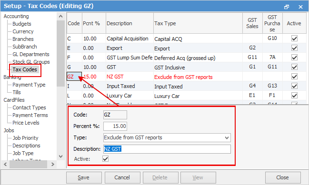Select the Input Taxed description cell
Screen dimensions: 309x185
pos(130,86)
